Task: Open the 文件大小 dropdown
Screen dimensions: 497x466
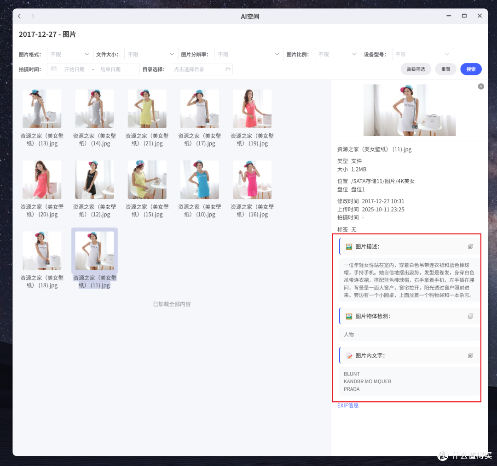Action: click(x=151, y=54)
